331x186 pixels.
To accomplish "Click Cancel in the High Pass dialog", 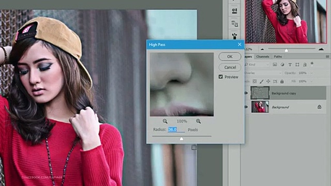I will [230, 67].
